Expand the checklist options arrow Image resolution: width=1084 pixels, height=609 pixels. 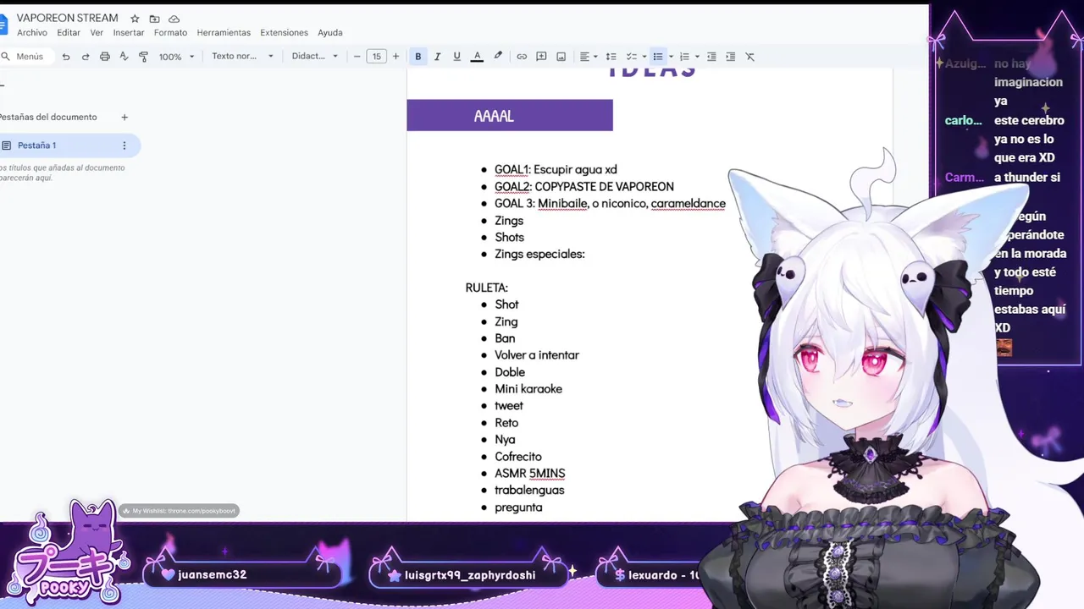point(644,57)
